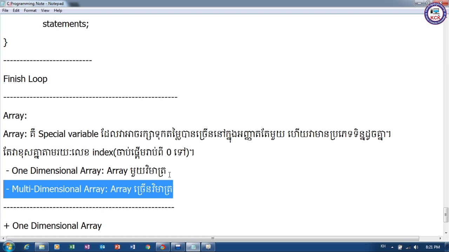Click the vertical scrollbar down arrow
This screenshot has width=449, height=252.
tap(446, 233)
